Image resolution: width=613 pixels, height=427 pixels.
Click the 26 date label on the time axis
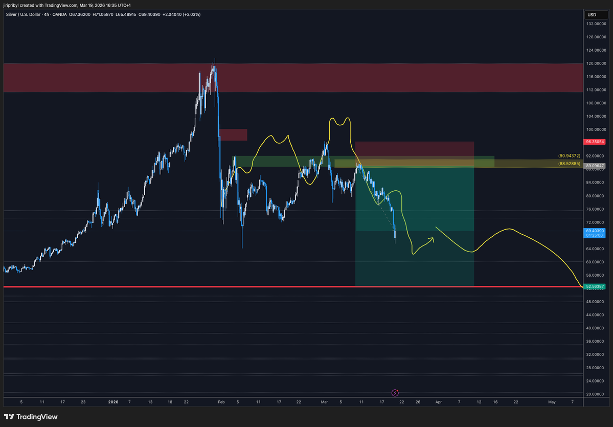tap(418, 402)
